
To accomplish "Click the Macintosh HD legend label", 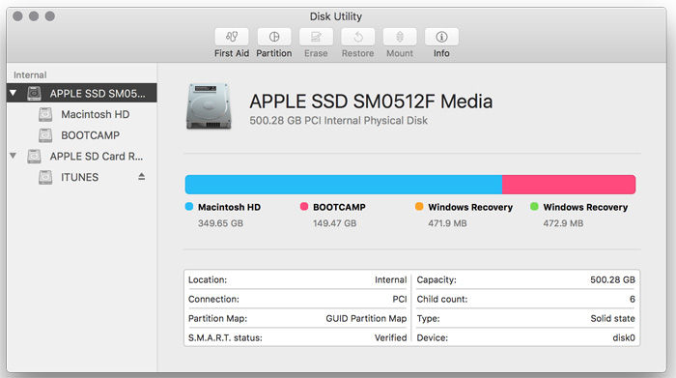I will 230,207.
